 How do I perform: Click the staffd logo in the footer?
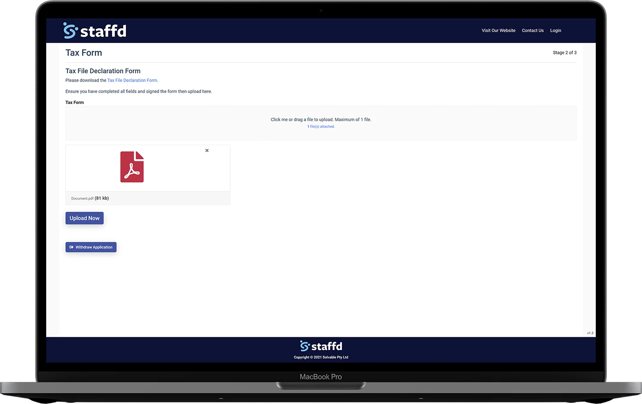321,346
